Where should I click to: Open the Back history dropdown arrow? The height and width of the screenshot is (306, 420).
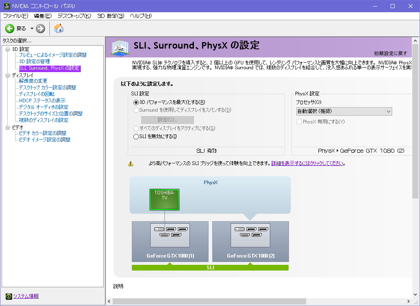[31, 29]
